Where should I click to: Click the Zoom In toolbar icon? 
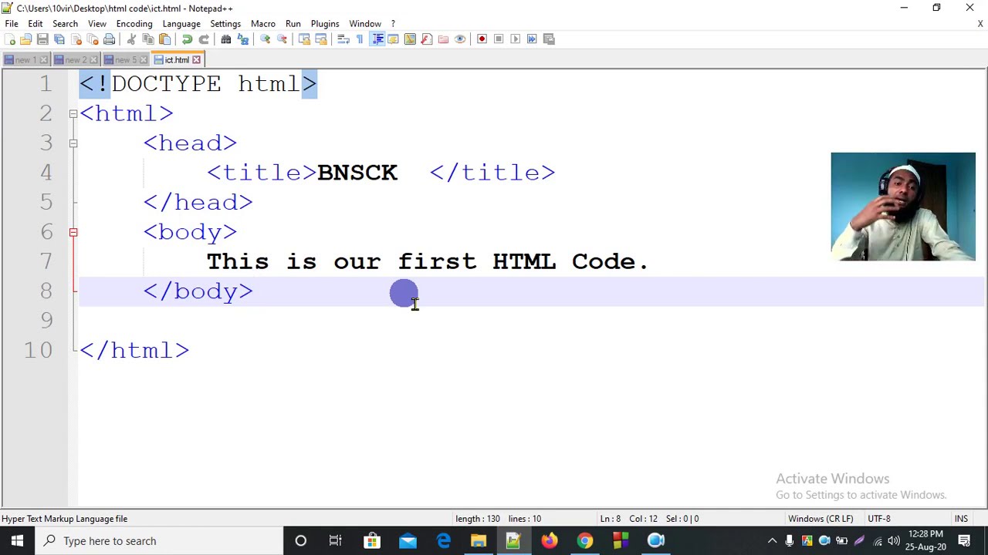pyautogui.click(x=265, y=39)
